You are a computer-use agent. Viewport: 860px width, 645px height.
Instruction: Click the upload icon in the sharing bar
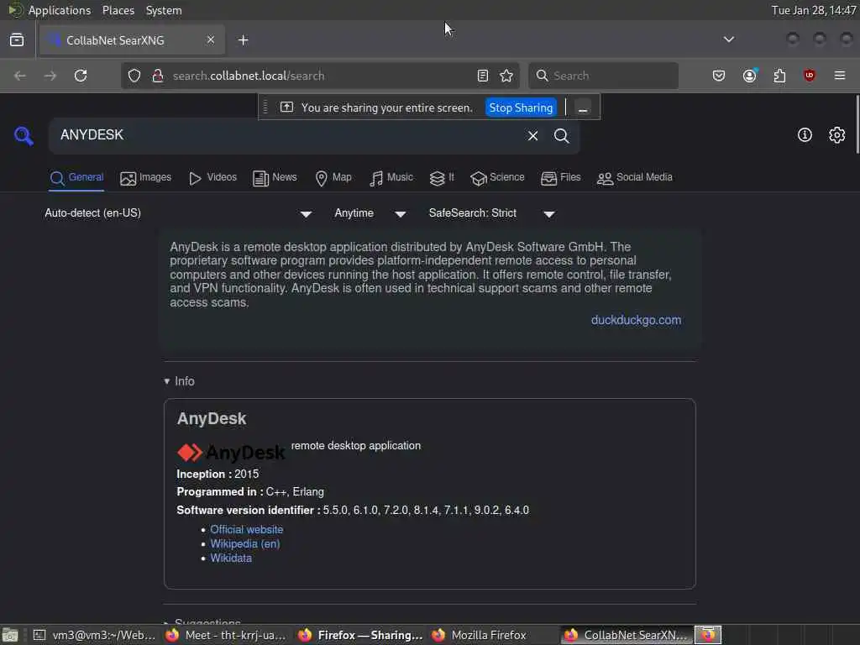coord(286,107)
